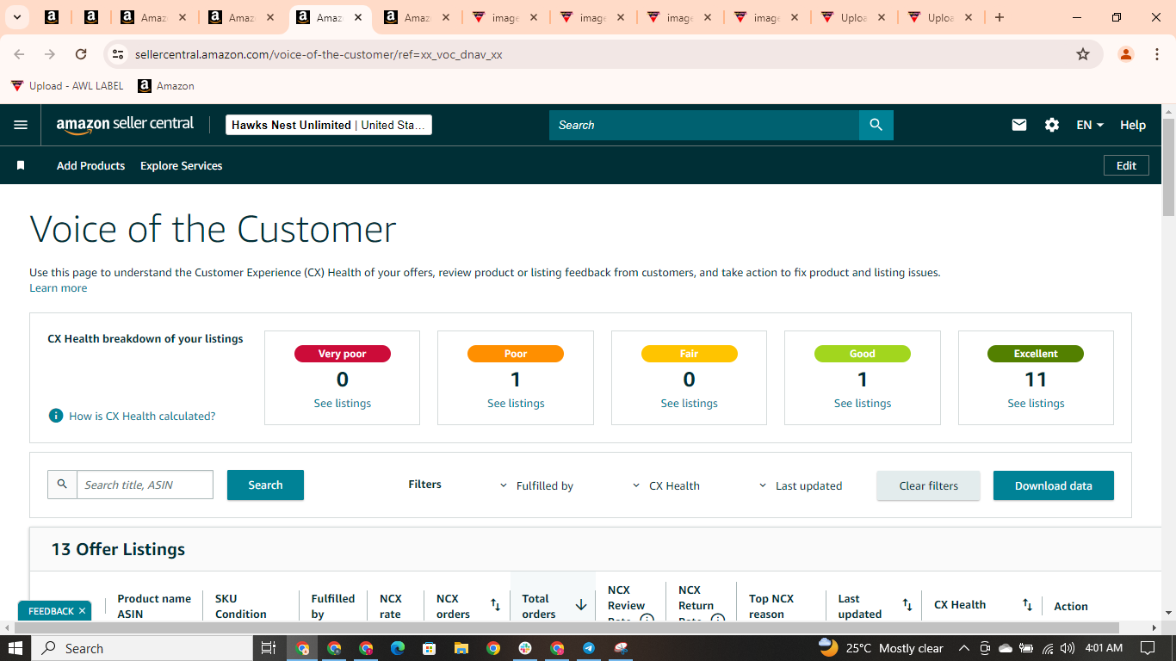Open the EN language dropdown
Image resolution: width=1176 pixels, height=661 pixels.
coord(1090,125)
